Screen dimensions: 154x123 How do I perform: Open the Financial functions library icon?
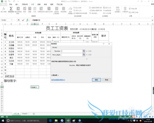click(25, 9)
